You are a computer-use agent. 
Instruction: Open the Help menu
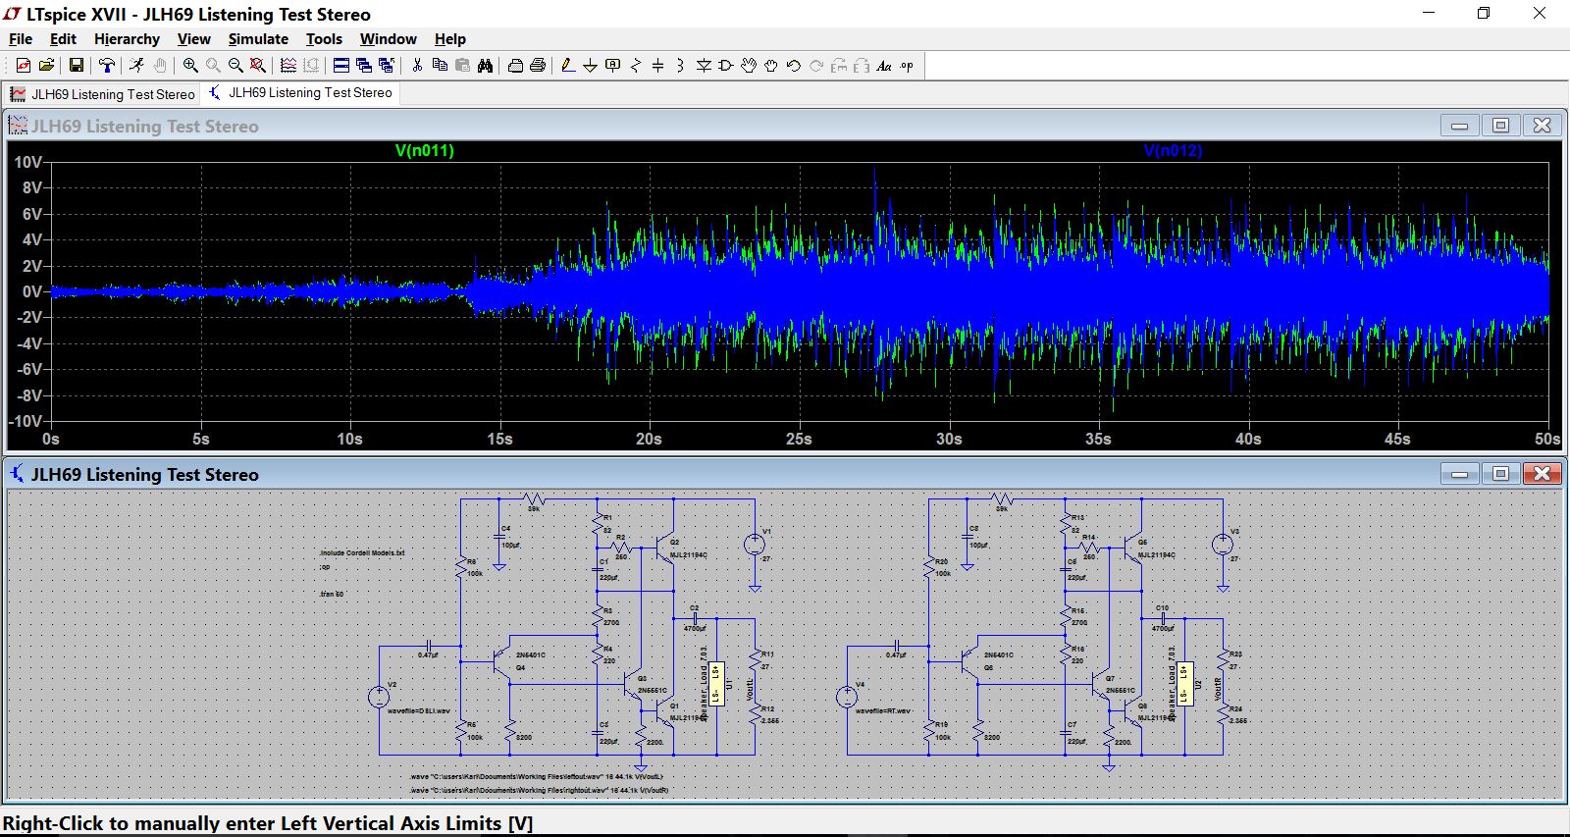point(449,39)
